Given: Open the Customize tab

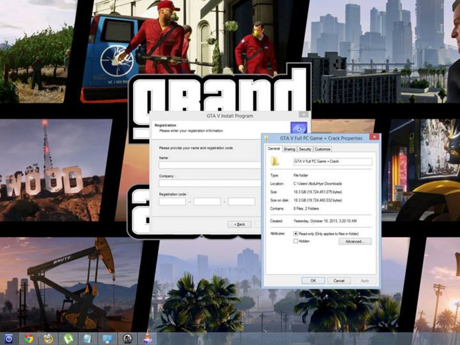Looking at the screenshot, I should point(322,149).
